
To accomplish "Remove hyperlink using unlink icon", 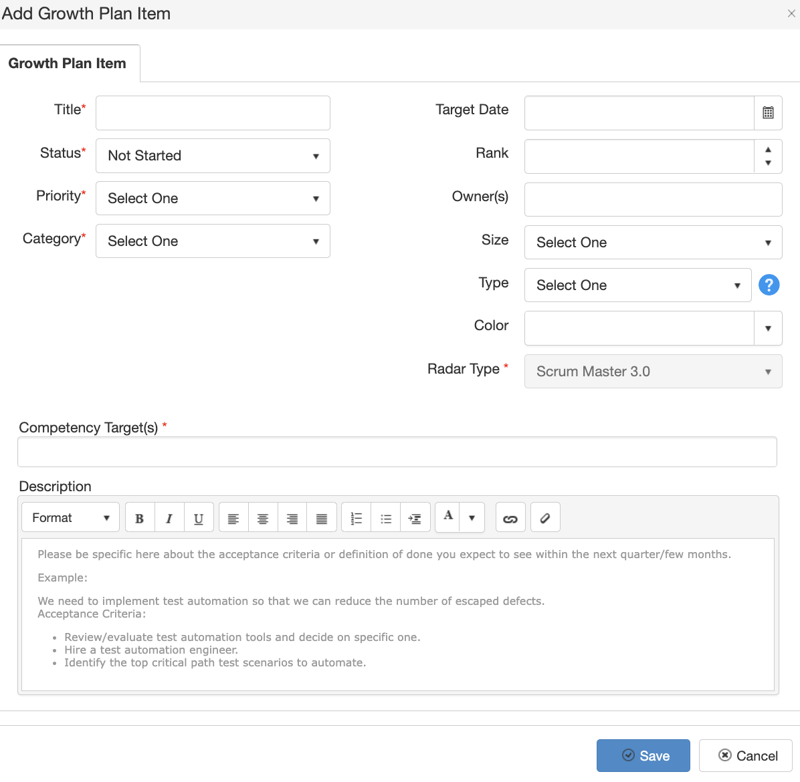I will click(x=545, y=519).
